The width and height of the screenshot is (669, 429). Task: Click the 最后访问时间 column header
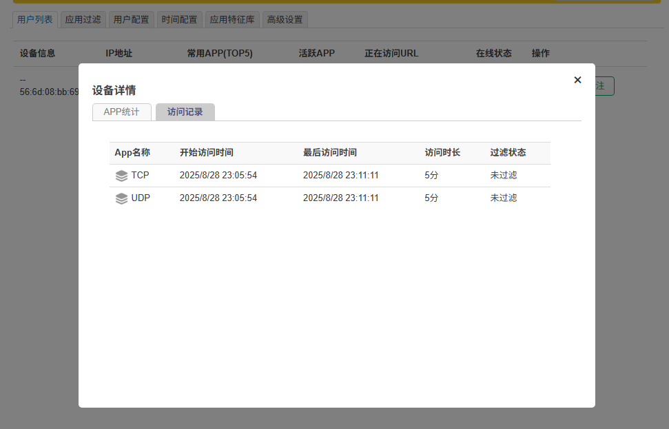330,153
